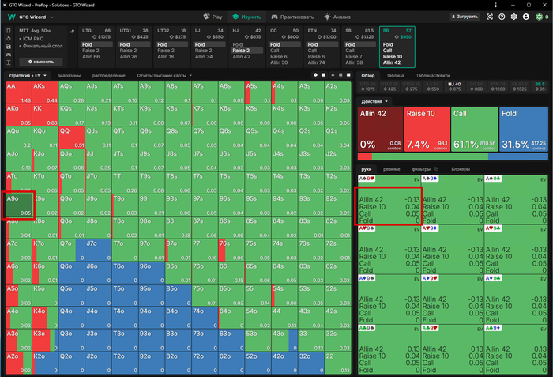Click the bookmark icon in left sidebar
Screen dimensions: 553x377
point(9,31)
